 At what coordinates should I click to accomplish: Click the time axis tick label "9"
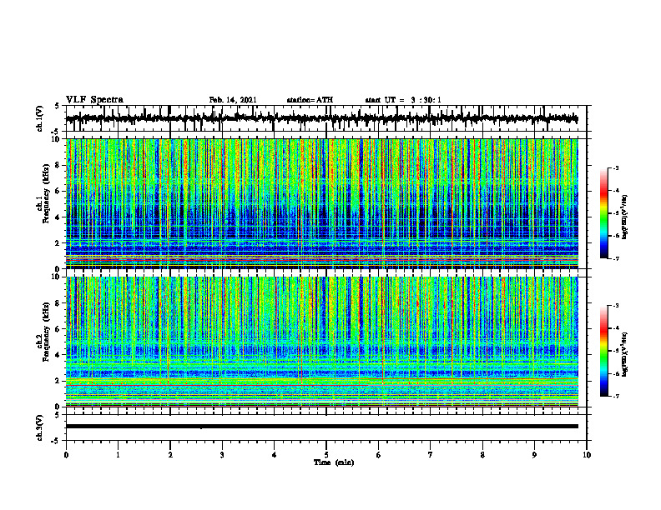534,455
